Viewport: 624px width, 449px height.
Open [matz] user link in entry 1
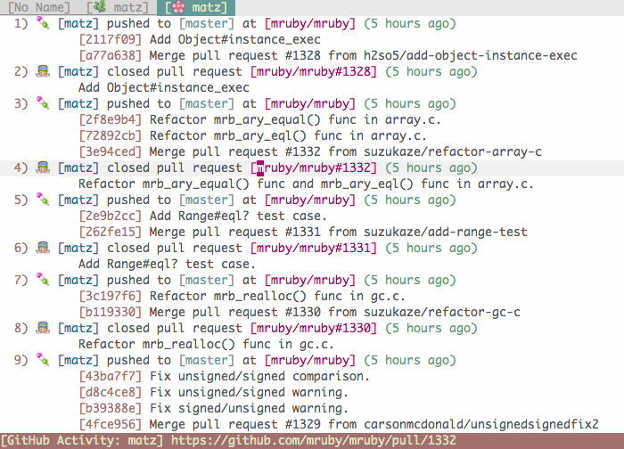tap(78, 23)
